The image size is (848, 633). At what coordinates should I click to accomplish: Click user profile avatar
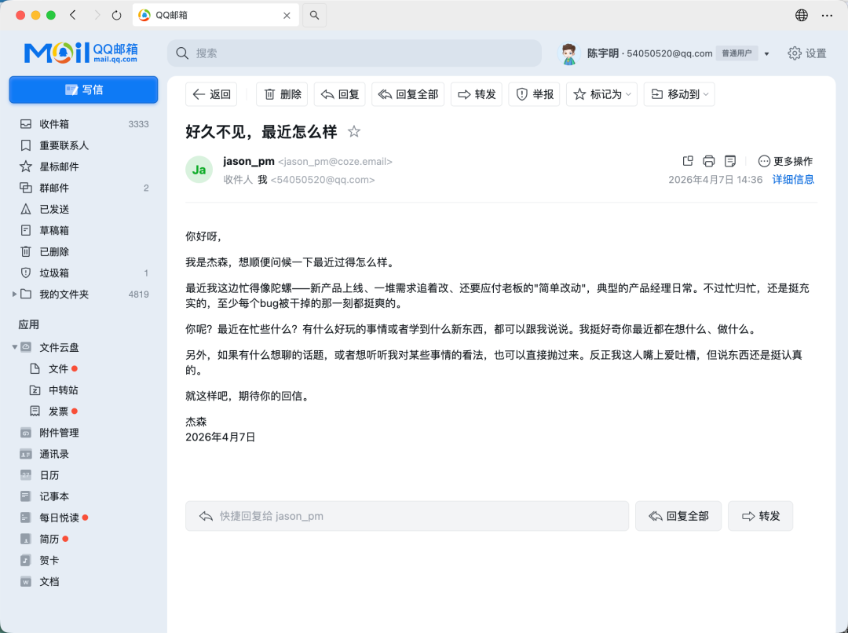click(568, 53)
